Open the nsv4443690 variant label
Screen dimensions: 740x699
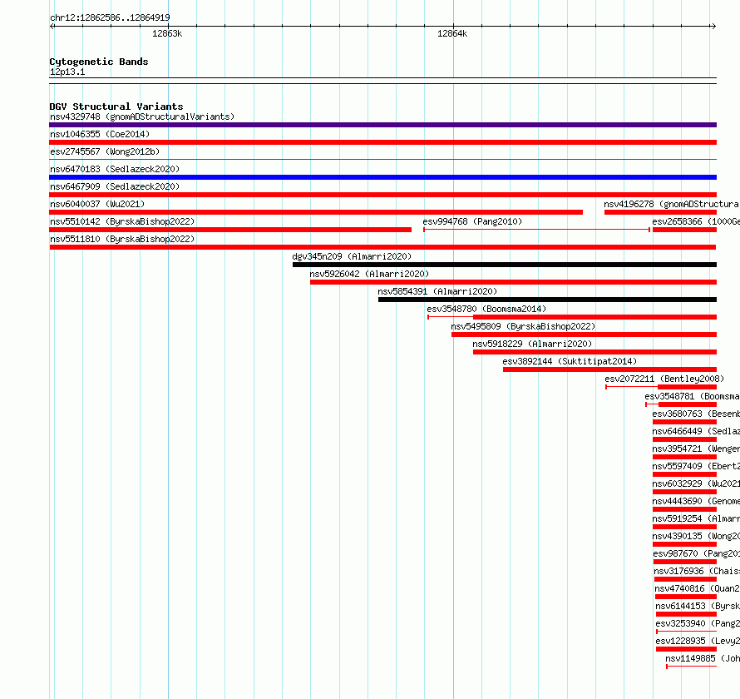(696, 501)
